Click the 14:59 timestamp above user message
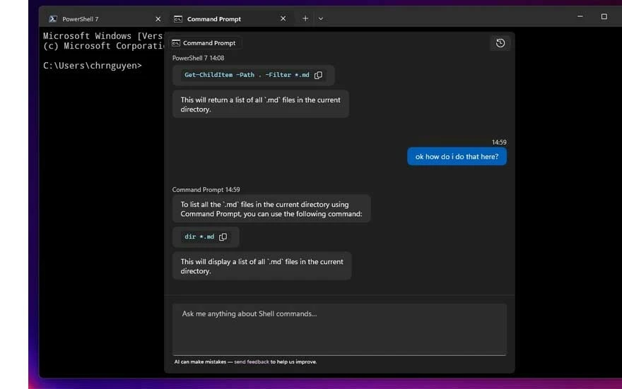 [499, 142]
